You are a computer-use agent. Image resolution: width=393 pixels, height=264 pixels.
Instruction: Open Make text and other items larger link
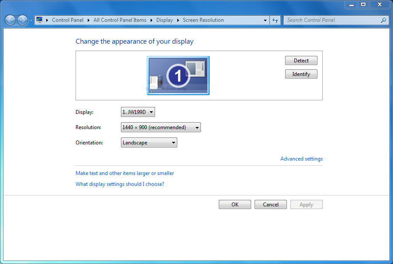124,173
